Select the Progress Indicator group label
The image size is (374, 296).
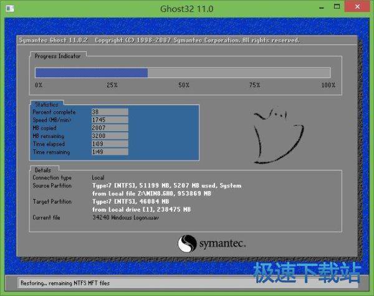pyautogui.click(x=58, y=56)
